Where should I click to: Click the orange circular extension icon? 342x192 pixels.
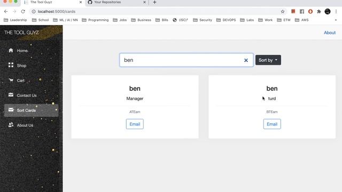click(310, 12)
